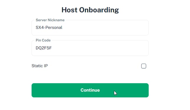
Task: Click the Host Onboarding heading
Action: coord(90,10)
